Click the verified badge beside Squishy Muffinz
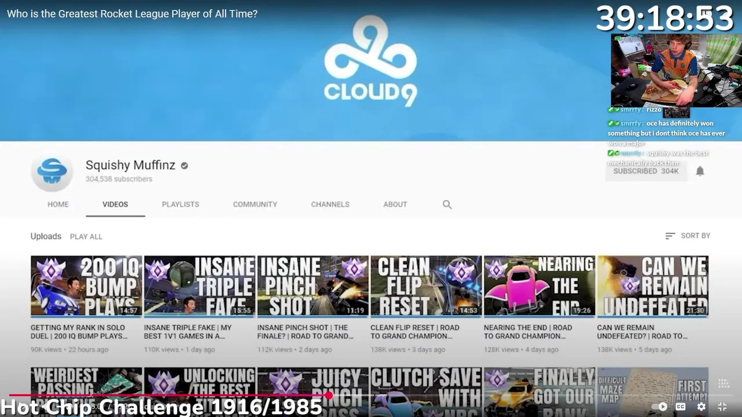This screenshot has height=417, width=742. (x=184, y=166)
